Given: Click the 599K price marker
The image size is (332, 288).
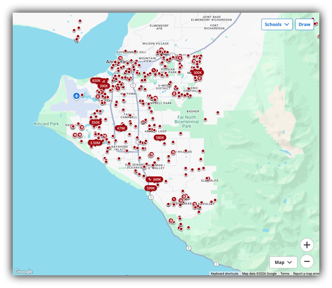Looking at the screenshot, I should (151, 188).
